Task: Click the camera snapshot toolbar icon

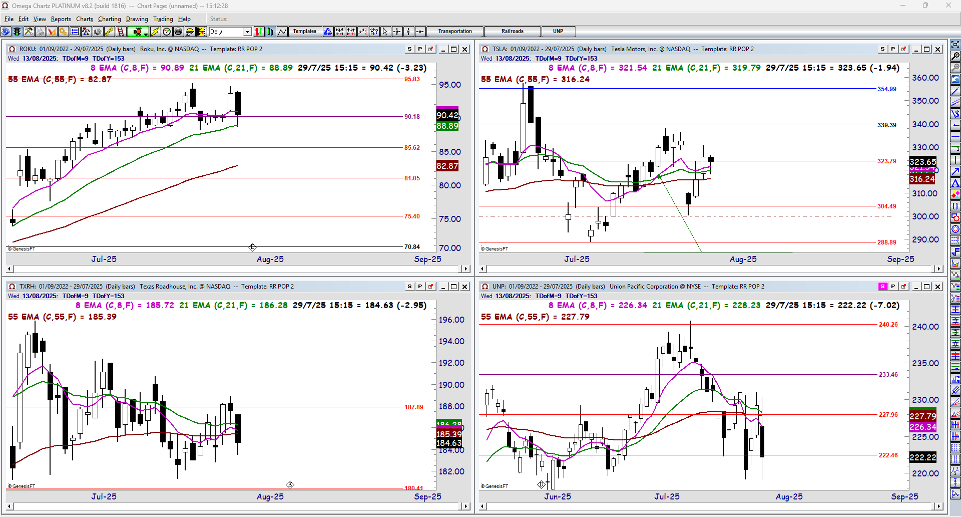Action: (98, 32)
